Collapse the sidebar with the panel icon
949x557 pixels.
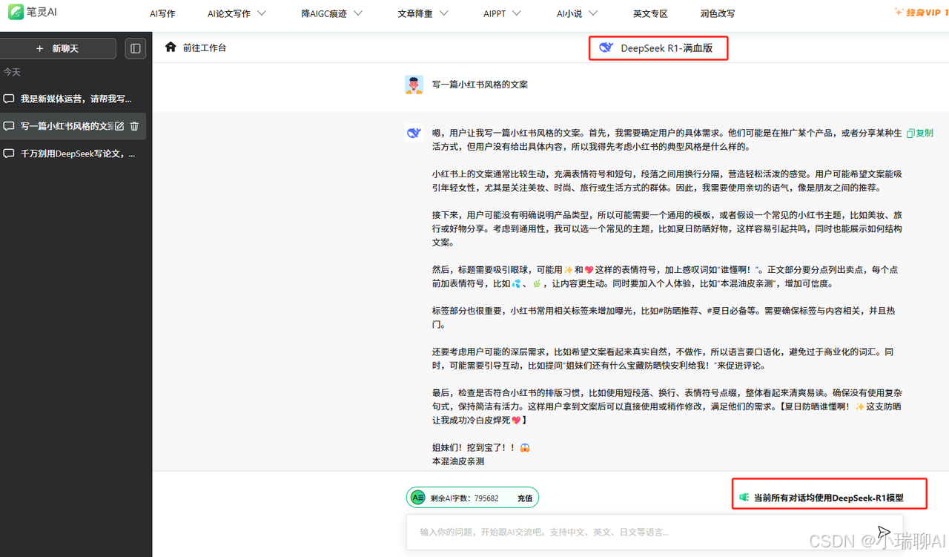pos(135,48)
